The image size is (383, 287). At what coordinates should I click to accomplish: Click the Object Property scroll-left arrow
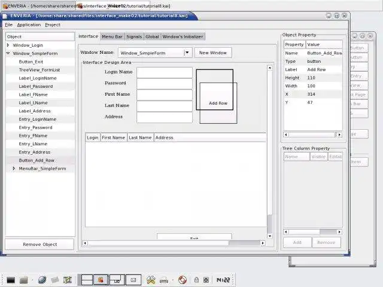coord(286,135)
